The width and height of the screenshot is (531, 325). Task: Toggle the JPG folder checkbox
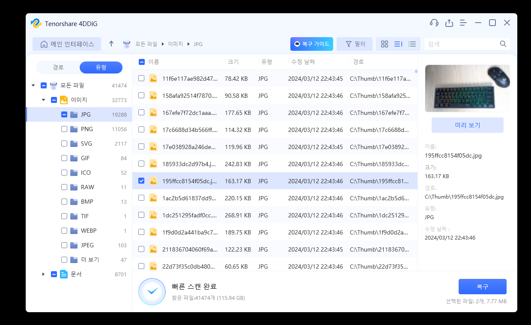pyautogui.click(x=64, y=114)
